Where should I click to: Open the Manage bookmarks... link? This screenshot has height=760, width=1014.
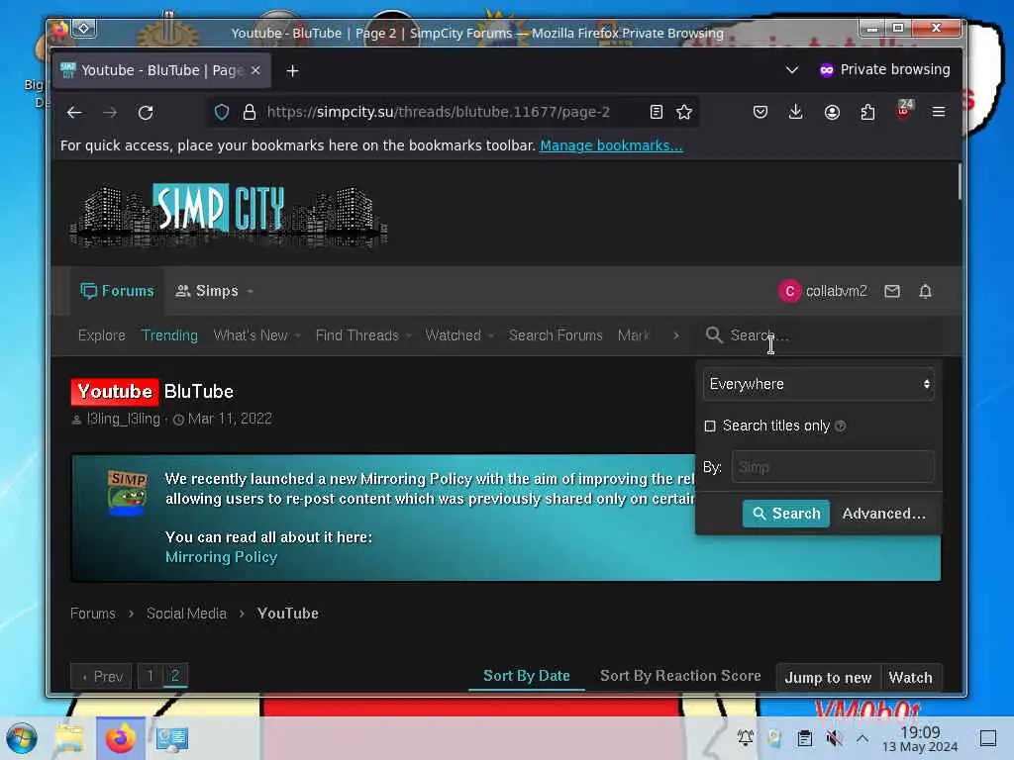611,145
